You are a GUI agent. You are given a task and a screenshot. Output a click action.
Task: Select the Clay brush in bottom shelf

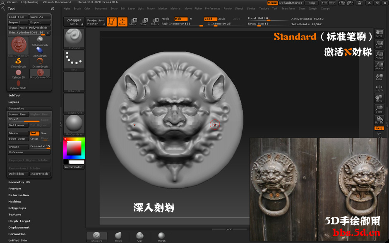[x=140, y=237]
